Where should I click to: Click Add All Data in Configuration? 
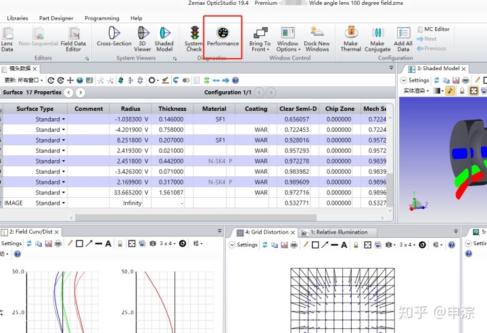pos(403,39)
